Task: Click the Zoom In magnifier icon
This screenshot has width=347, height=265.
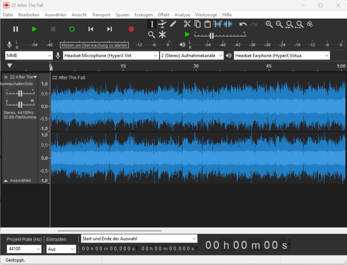Action: 269,24
